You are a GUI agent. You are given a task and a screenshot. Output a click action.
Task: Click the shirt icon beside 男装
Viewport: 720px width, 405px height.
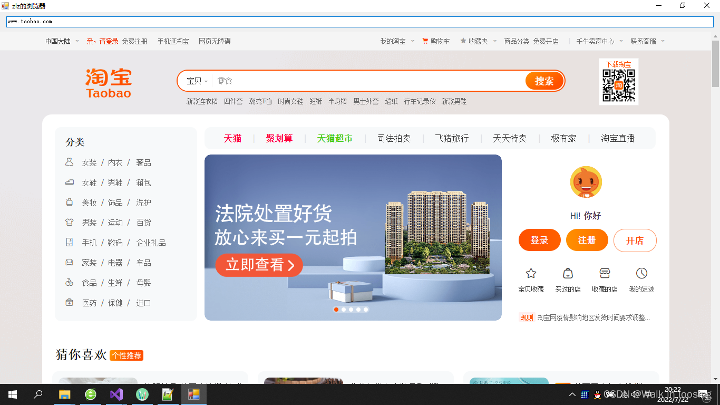[69, 222]
